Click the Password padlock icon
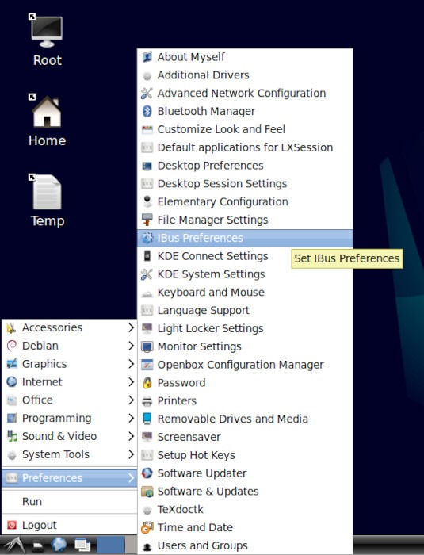Image resolution: width=424 pixels, height=555 pixels. click(x=147, y=383)
